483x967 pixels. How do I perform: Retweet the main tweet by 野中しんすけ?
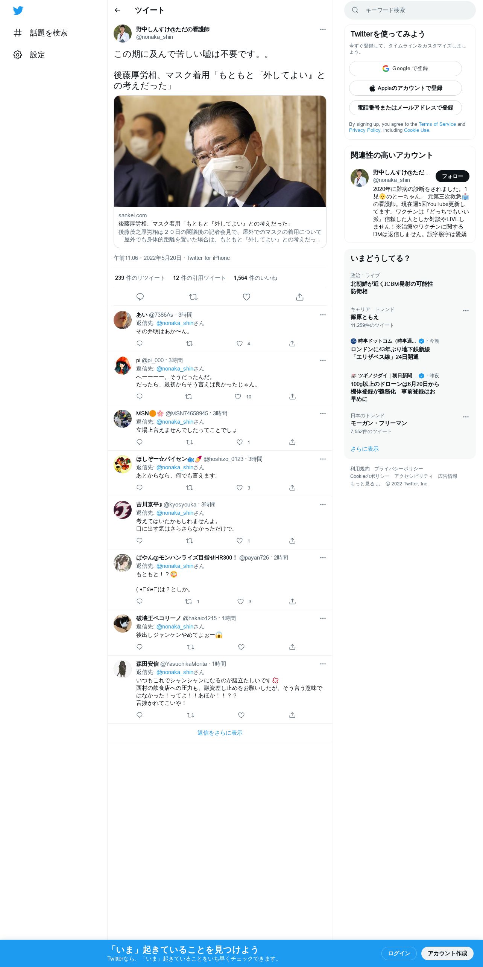pyautogui.click(x=193, y=297)
